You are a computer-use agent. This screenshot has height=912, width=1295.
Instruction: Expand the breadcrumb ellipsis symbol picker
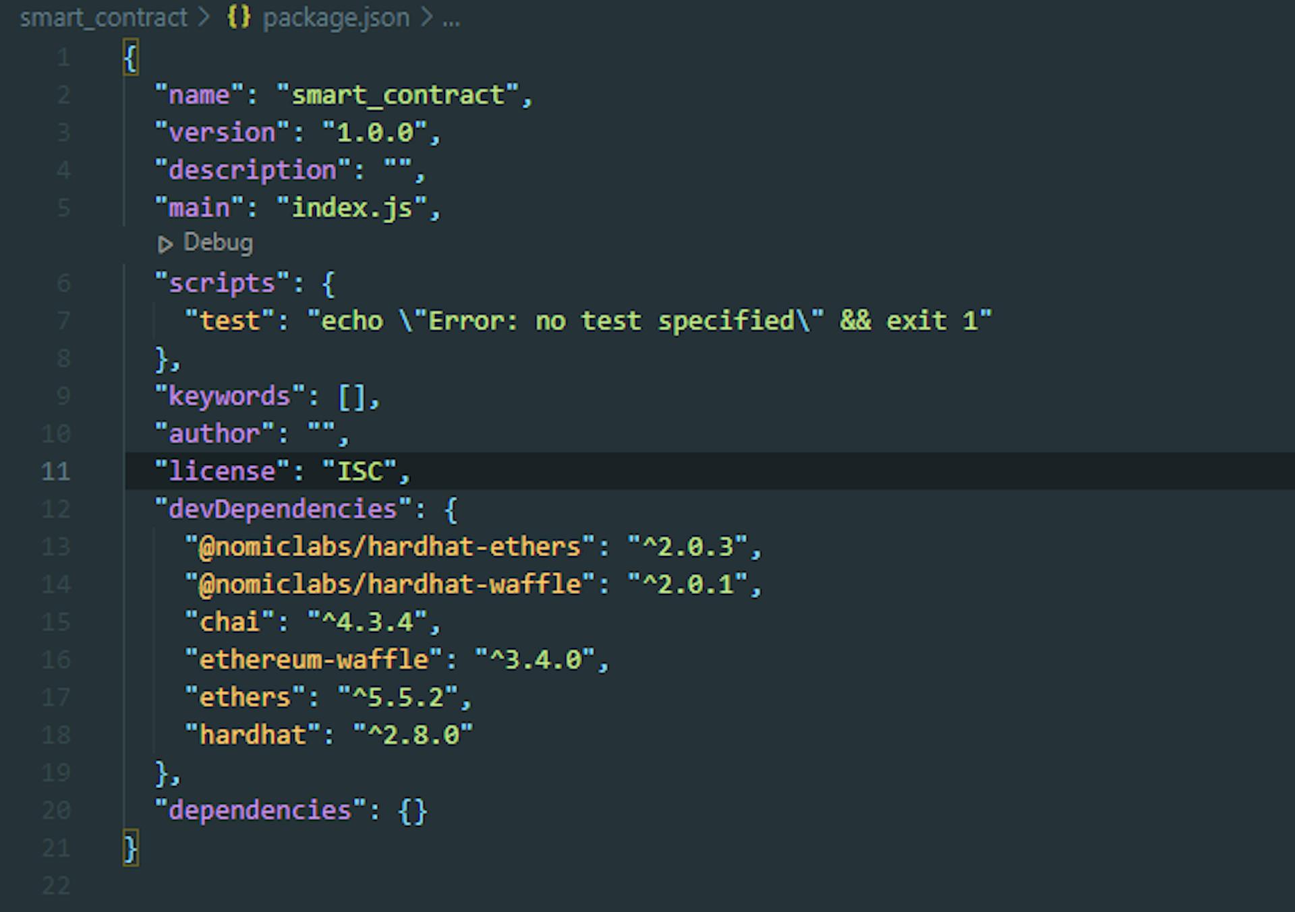(451, 19)
